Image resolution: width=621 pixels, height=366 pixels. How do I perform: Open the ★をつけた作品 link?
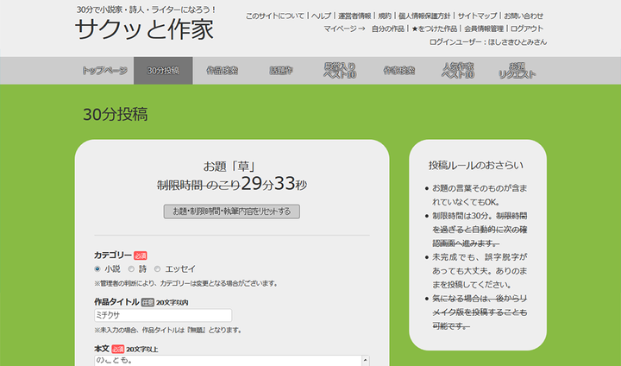click(x=435, y=28)
